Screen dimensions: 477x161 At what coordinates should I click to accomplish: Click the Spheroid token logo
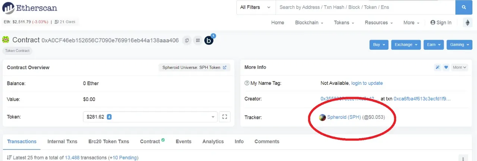323,117
